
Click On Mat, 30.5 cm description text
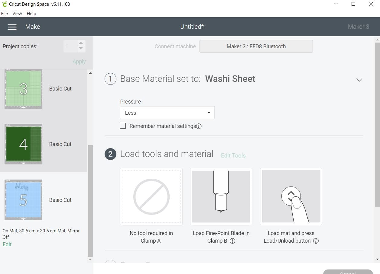tap(41, 234)
